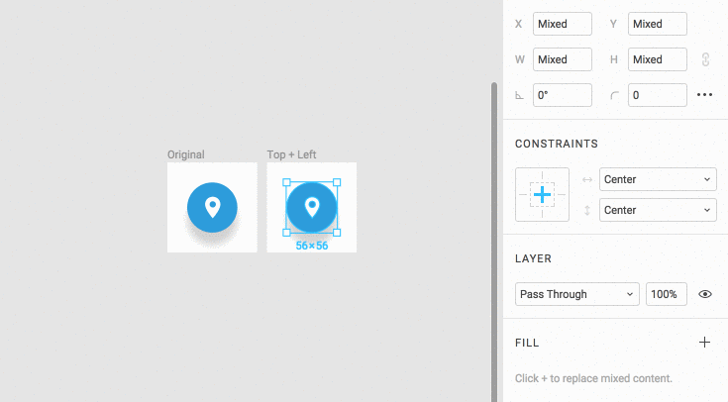
Task: Click the top-right selection resize handle
Action: click(337, 182)
